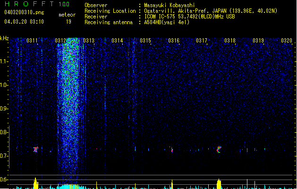This screenshot has height=189, width=297.
Task: Click the 0319 time marker
Action: click(258, 41)
